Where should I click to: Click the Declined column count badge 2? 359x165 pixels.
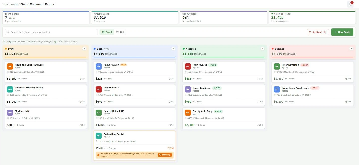(x=351, y=49)
